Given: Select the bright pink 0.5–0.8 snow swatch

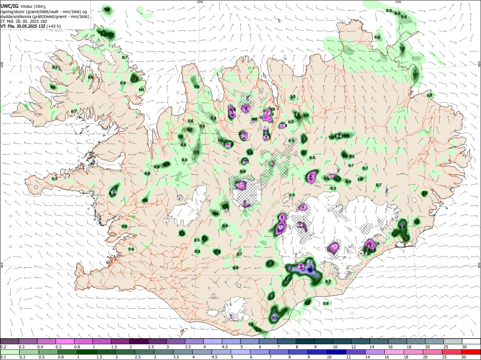Looking at the screenshot, I should pyautogui.click(x=65, y=342).
